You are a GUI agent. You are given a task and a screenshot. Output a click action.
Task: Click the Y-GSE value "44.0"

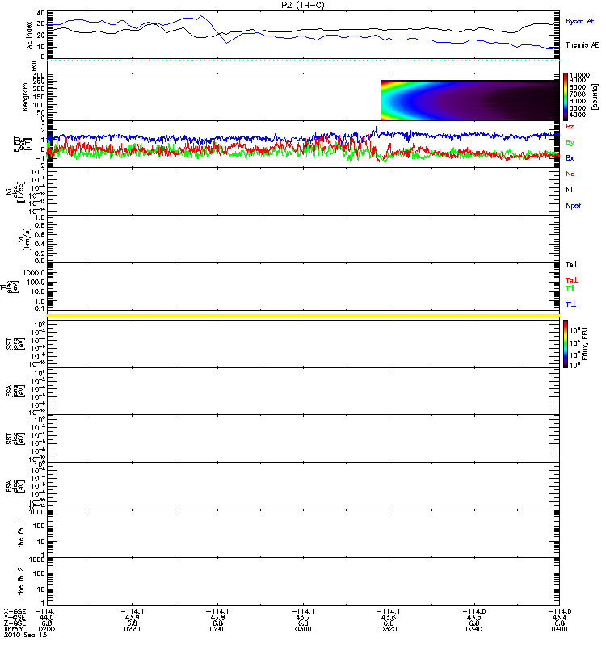click(x=47, y=618)
